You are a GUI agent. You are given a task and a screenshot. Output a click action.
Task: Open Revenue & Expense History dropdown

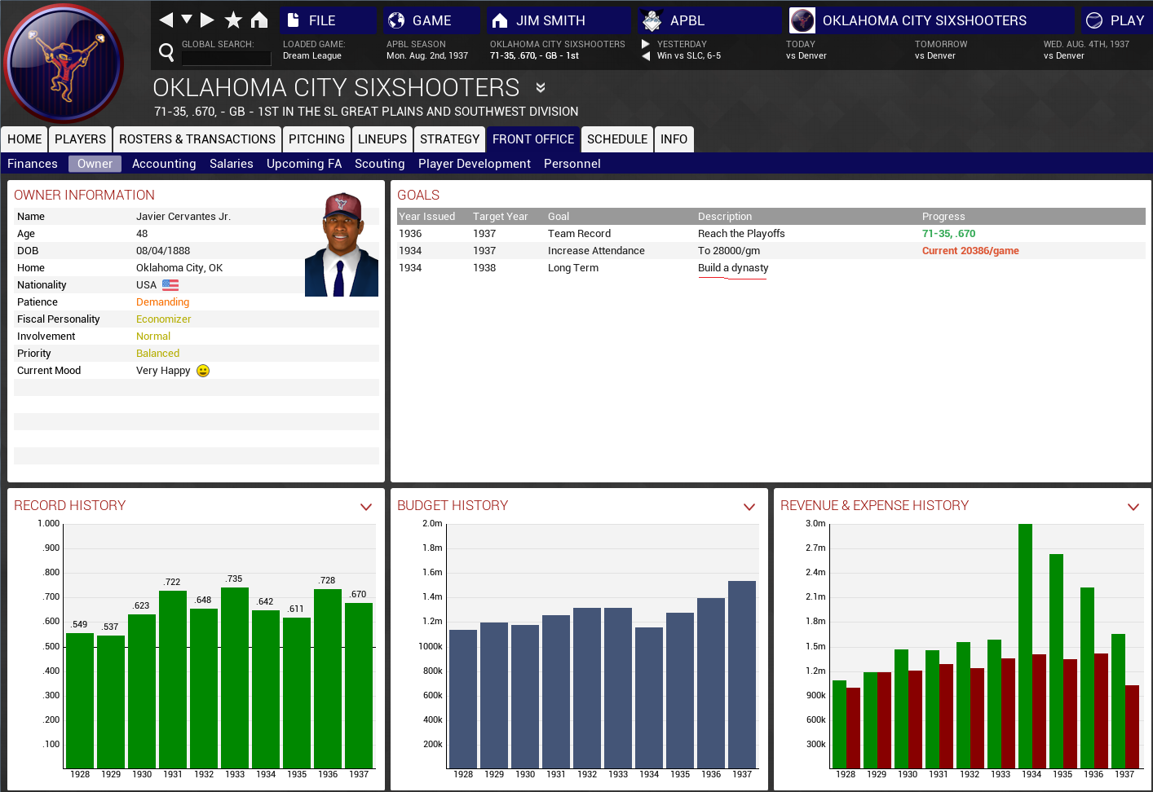tap(1133, 507)
